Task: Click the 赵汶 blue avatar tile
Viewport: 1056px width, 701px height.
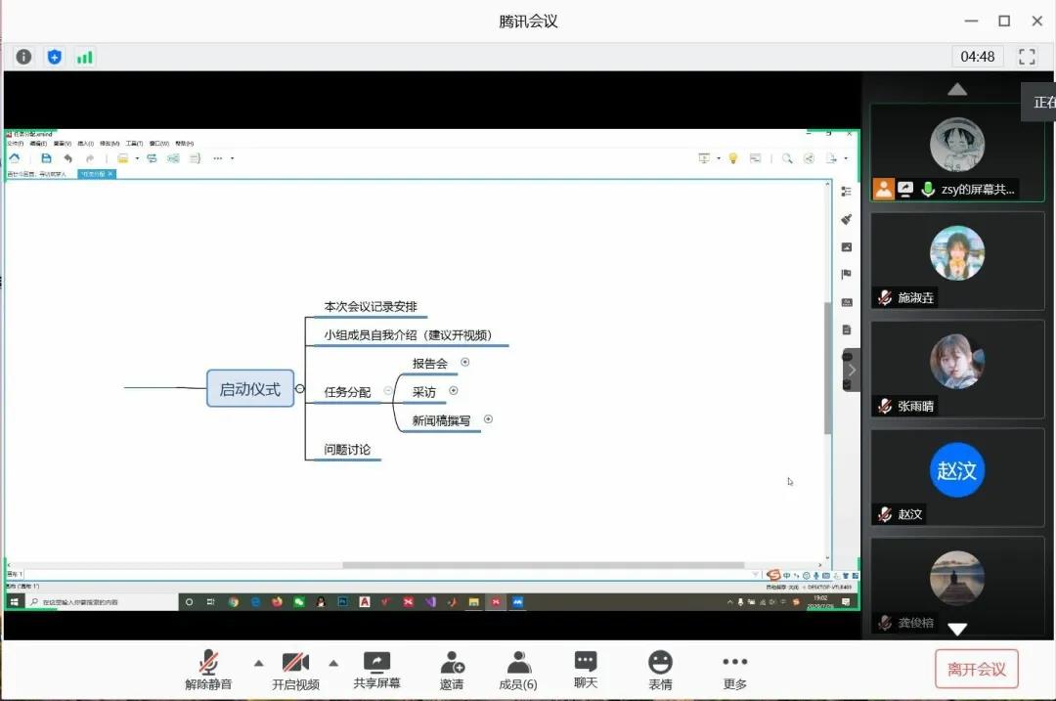Action: click(956, 477)
